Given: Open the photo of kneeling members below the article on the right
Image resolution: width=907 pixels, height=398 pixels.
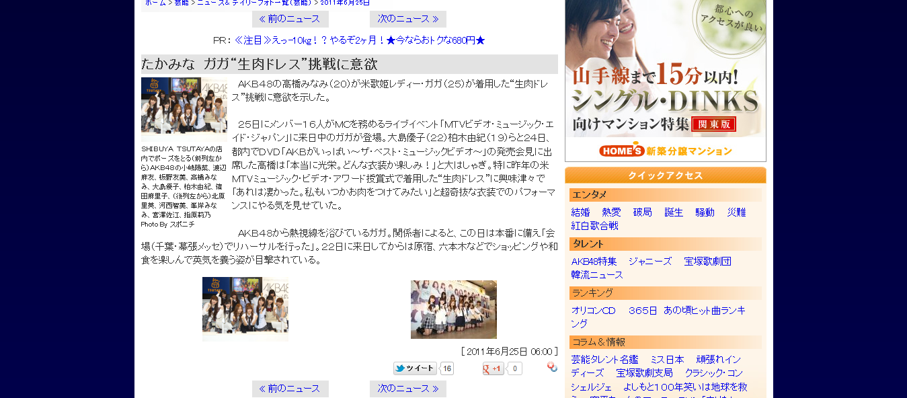Looking at the screenshot, I should coord(454,309).
